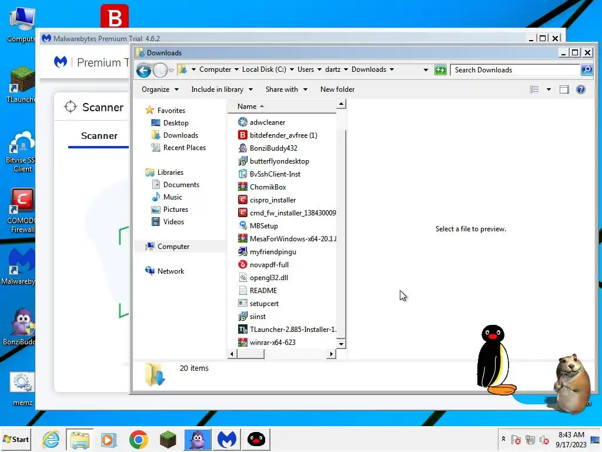Select the ChomikBox archive
Image resolution: width=602 pixels, height=452 pixels.
[x=262, y=187]
